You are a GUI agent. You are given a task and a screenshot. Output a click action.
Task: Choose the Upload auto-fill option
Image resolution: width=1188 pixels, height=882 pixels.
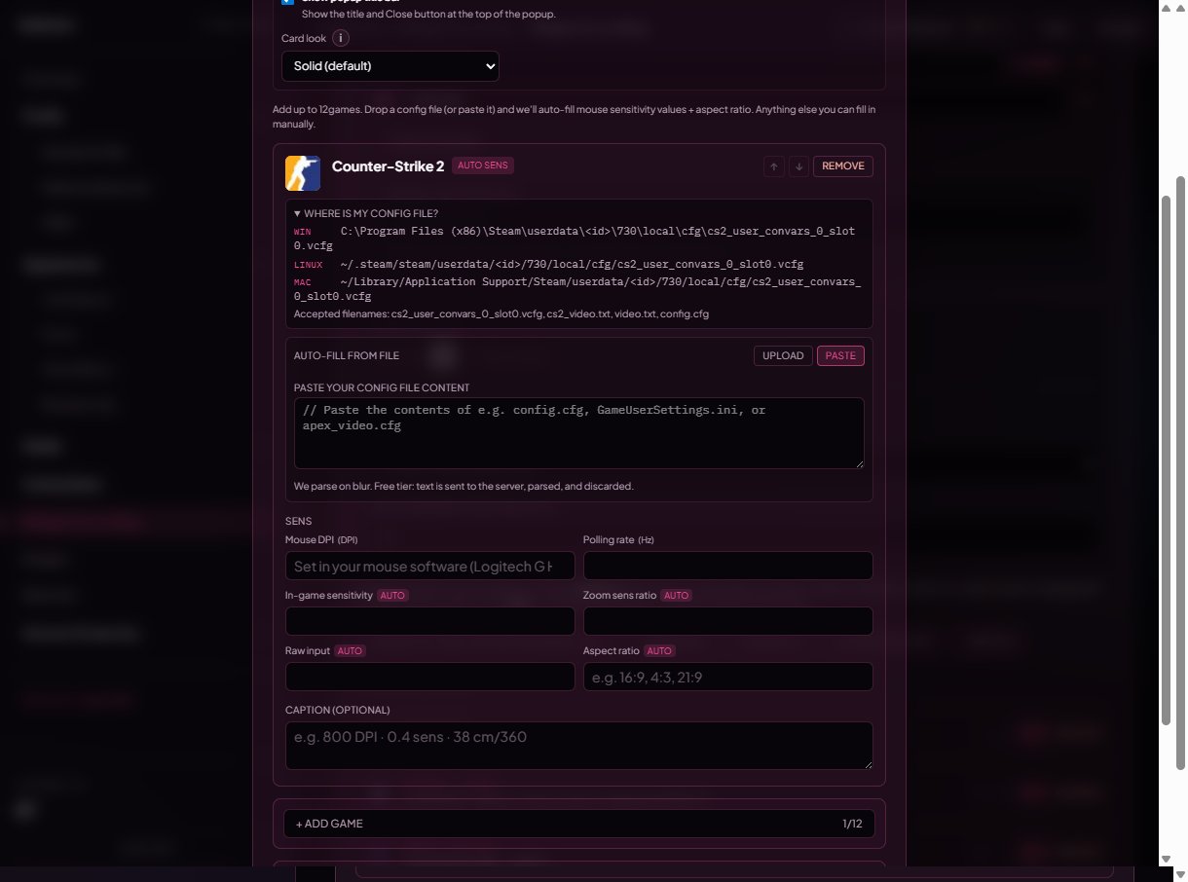coord(783,356)
